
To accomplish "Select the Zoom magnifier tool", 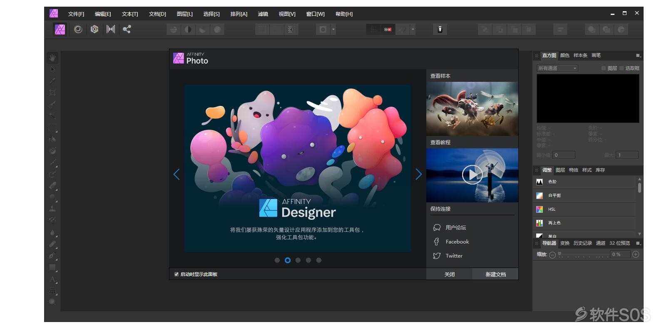I will (52, 302).
